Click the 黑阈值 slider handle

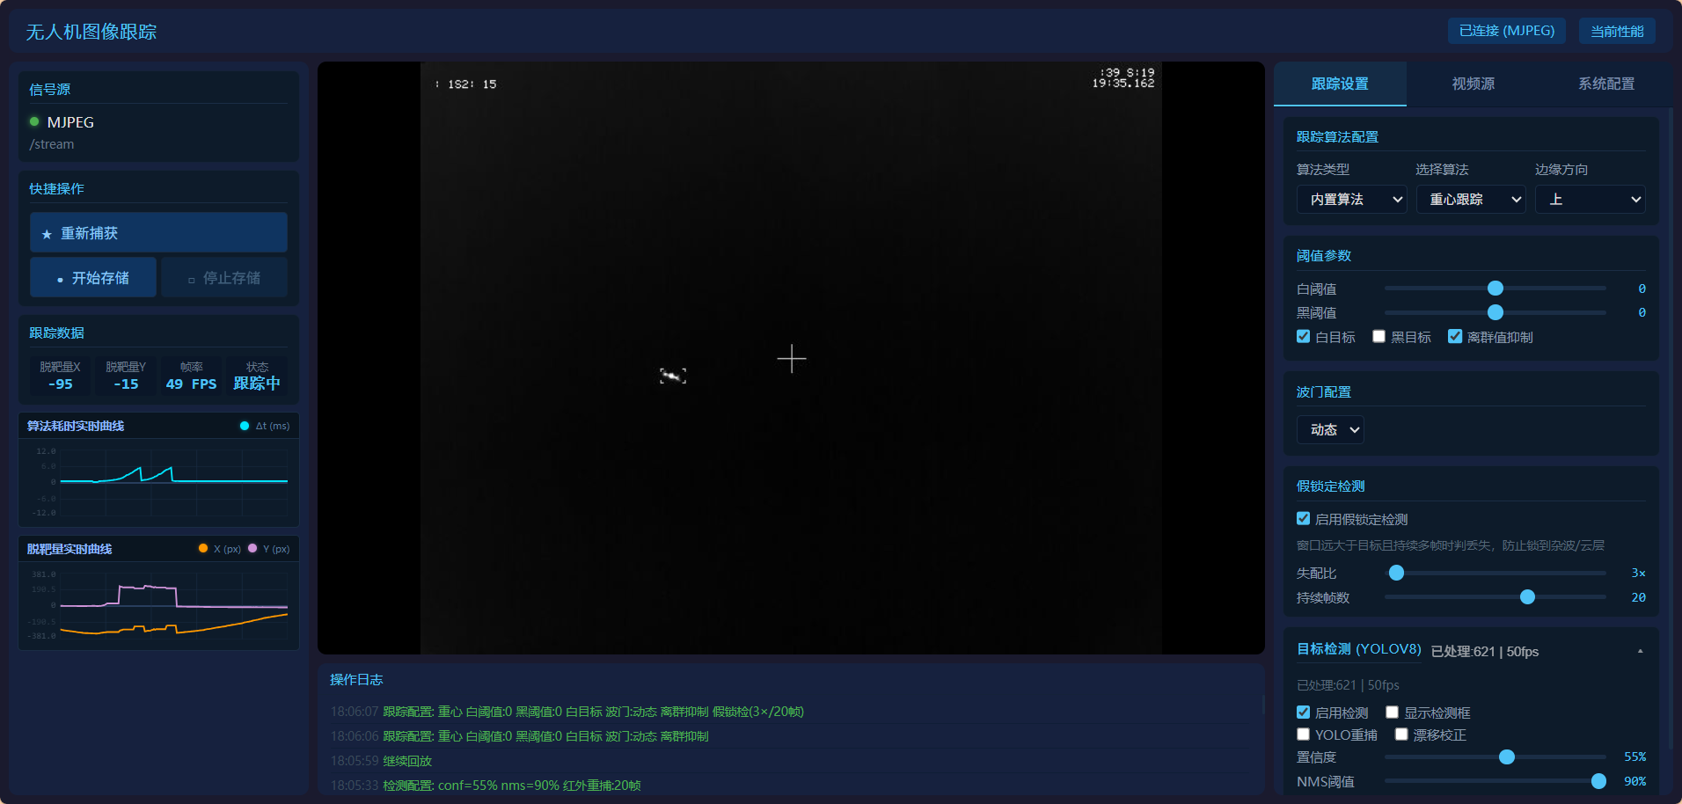[1496, 311]
